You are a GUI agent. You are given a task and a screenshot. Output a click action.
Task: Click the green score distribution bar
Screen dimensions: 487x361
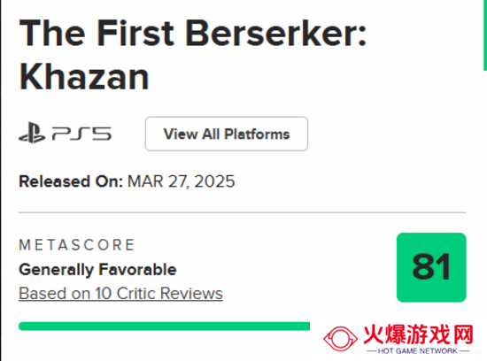click(165, 326)
